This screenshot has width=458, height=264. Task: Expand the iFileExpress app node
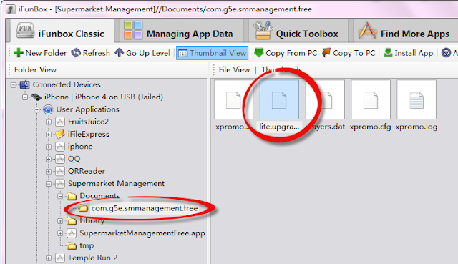pos(49,135)
